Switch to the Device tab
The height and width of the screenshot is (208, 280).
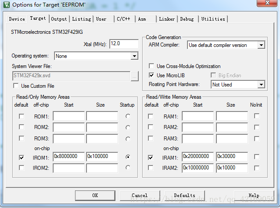pos(17,19)
